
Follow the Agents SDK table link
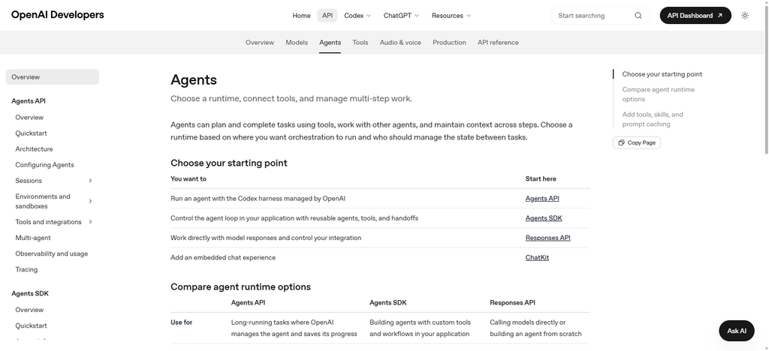tap(544, 218)
